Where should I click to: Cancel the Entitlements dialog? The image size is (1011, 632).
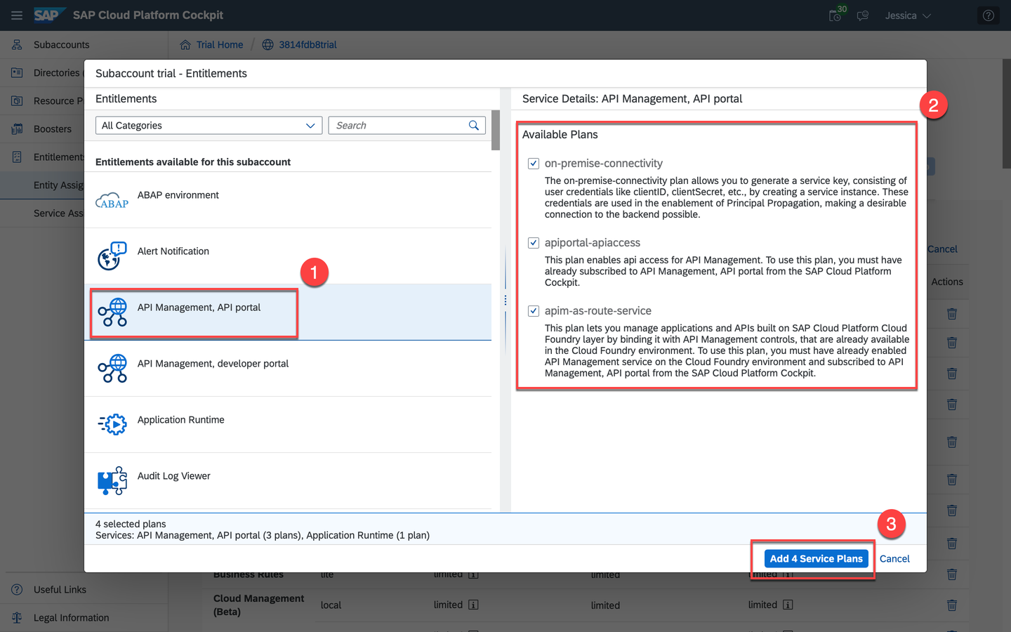point(894,558)
